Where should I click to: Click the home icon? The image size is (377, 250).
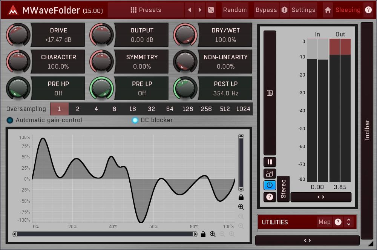(328, 10)
